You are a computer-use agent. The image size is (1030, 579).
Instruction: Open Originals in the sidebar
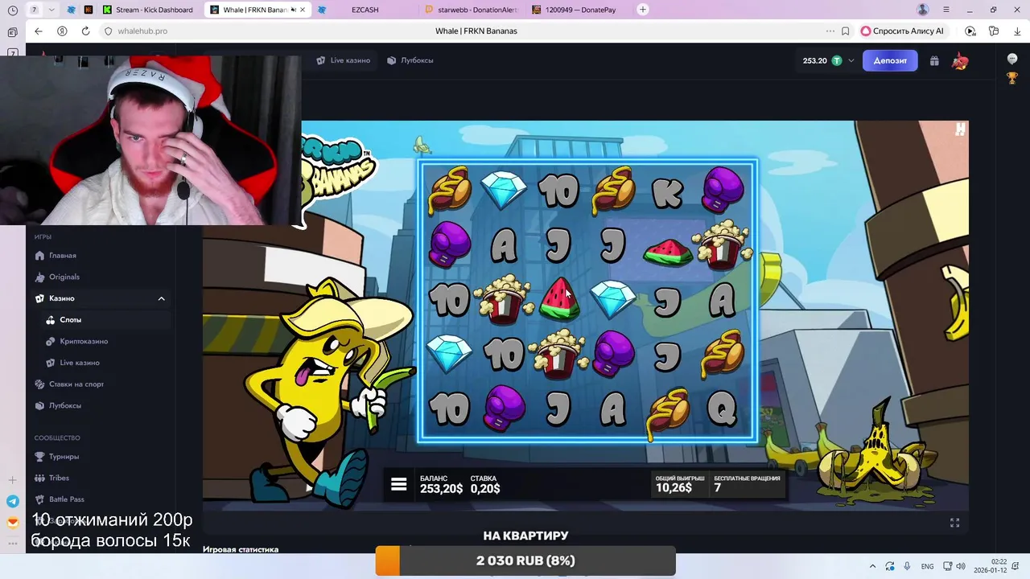pos(64,277)
